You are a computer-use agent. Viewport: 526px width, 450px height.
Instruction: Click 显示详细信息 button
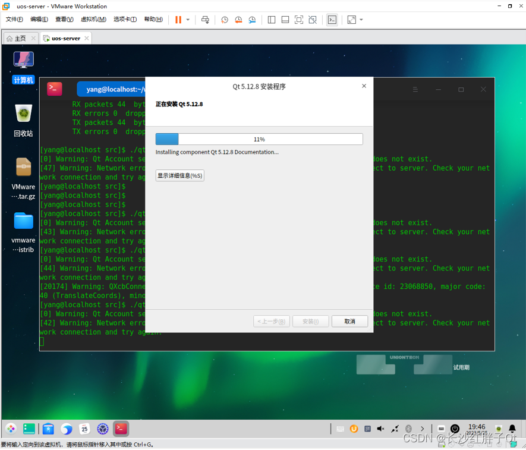tap(180, 175)
